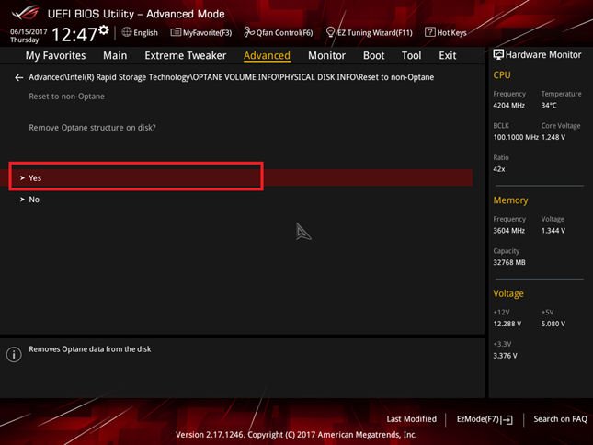Open MyFavorite(F3) shortcut
This screenshot has width=593, height=445.
tap(201, 32)
